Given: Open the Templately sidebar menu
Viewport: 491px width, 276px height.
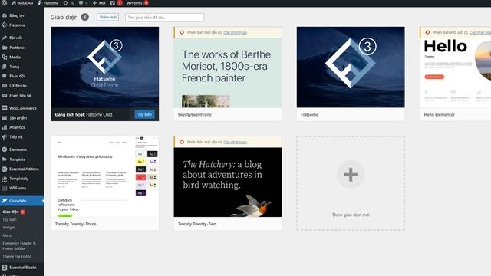Looking at the screenshot, I should (22, 179).
